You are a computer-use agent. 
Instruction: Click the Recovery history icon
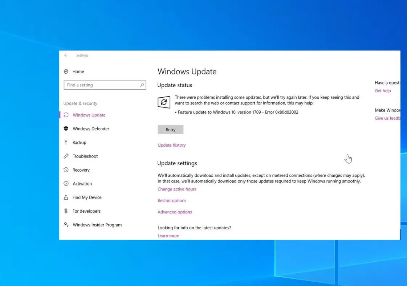66,170
